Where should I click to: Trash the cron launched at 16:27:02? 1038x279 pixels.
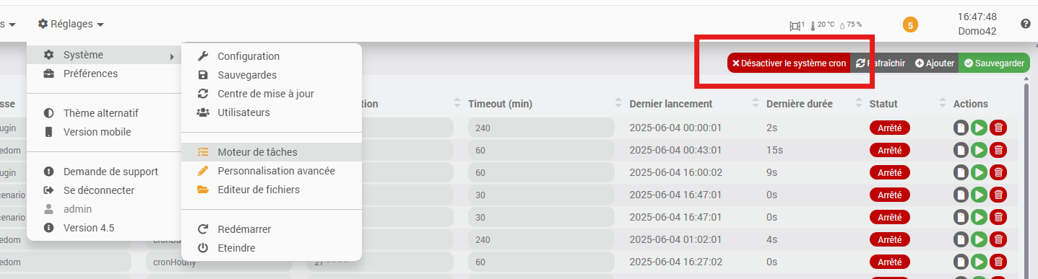pos(998,262)
